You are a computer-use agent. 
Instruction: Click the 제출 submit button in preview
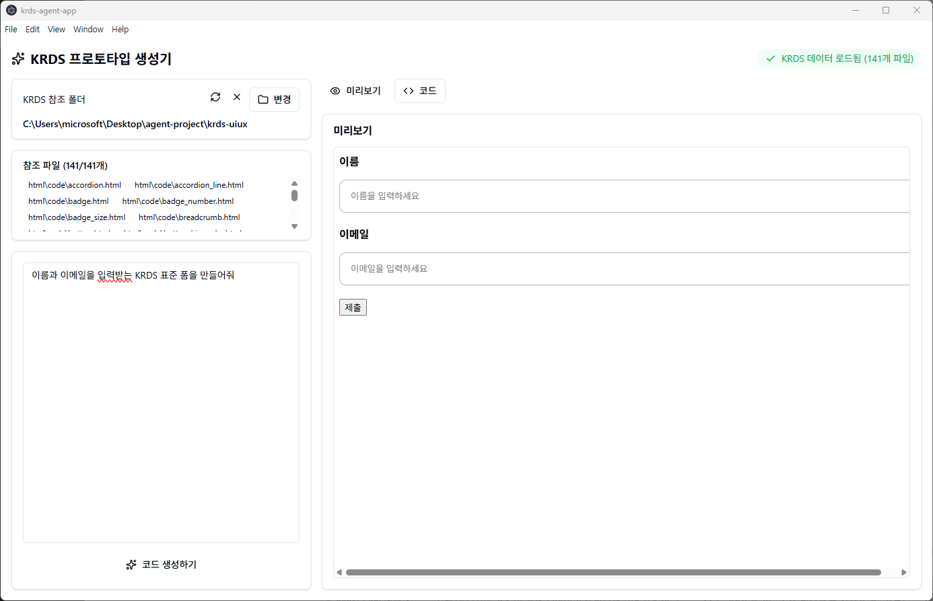point(353,308)
